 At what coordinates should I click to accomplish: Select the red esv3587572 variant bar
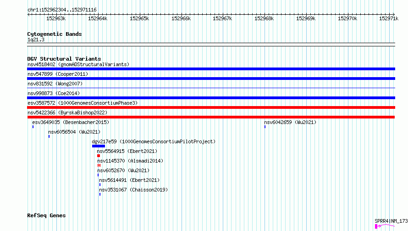click(x=211, y=107)
